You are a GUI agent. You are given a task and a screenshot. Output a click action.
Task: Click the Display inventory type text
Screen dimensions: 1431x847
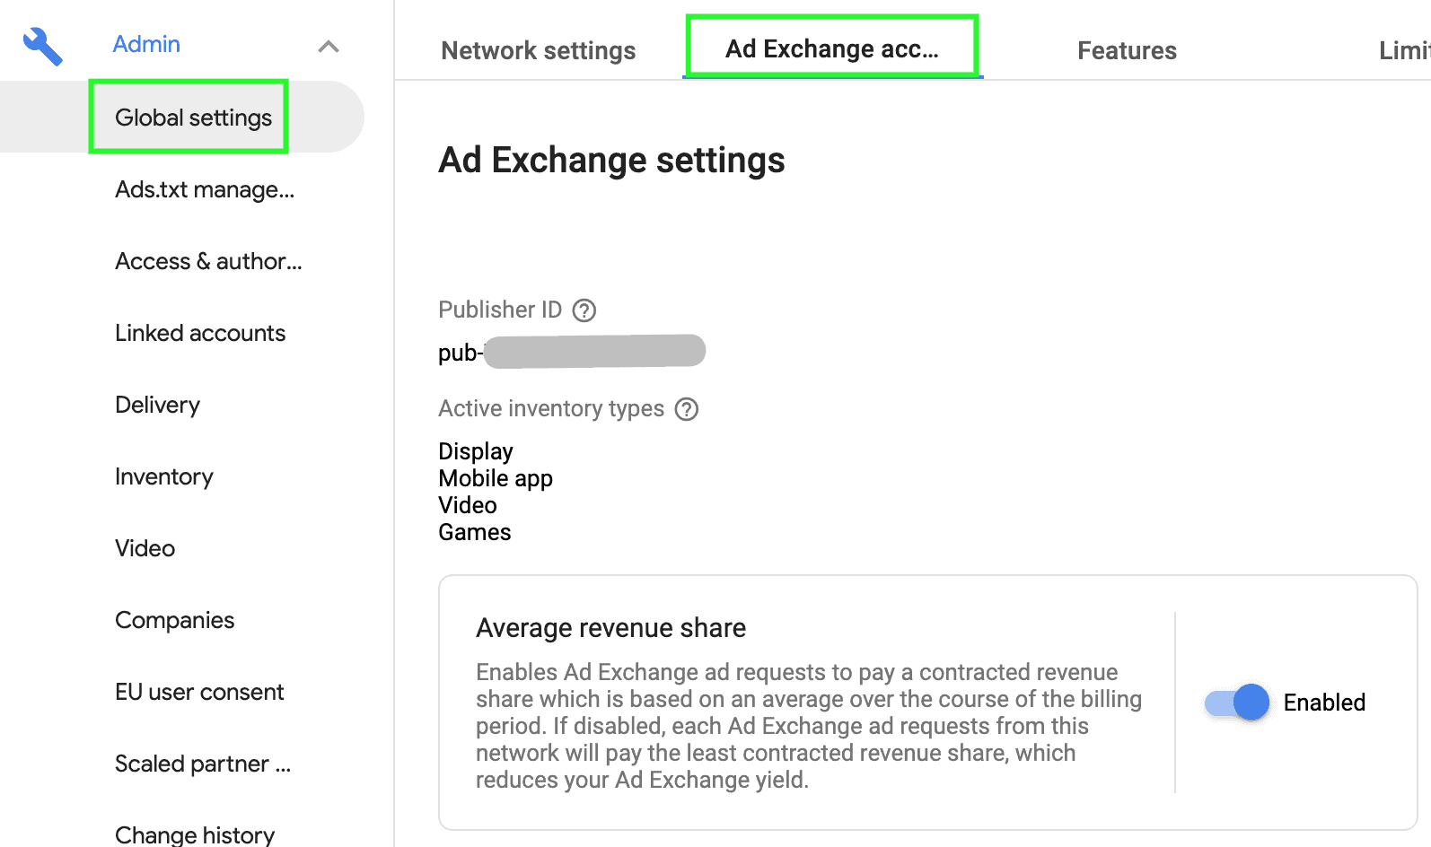point(476,451)
